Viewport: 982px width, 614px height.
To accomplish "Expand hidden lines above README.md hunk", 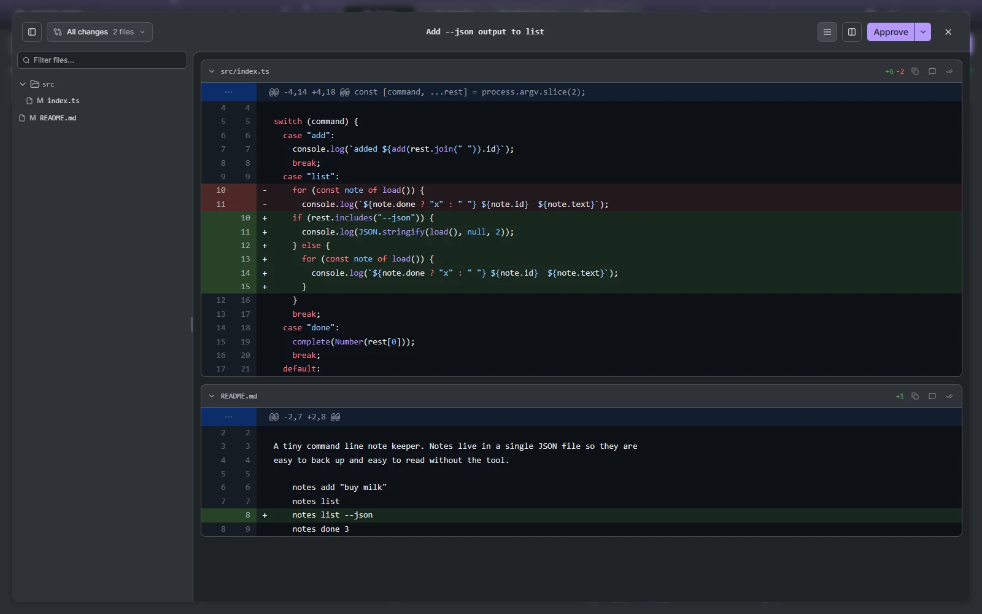I will pos(229,417).
